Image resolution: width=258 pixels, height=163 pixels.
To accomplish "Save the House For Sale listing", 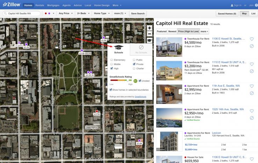I will pos(252,159).
